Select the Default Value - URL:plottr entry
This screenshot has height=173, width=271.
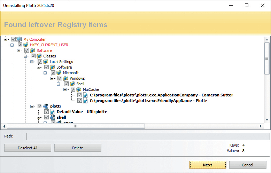coord(82,112)
